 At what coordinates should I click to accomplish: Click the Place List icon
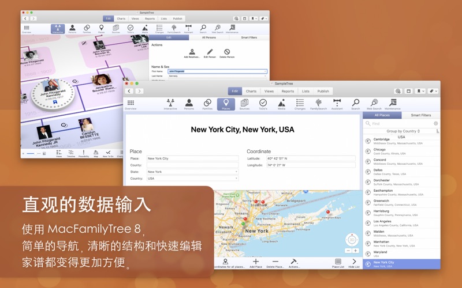tap(338, 263)
